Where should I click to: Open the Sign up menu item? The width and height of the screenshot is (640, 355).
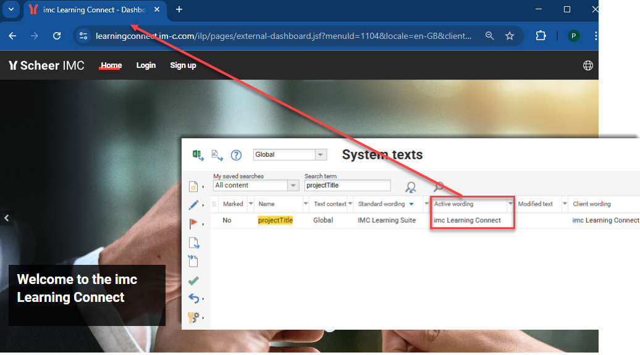[183, 65]
